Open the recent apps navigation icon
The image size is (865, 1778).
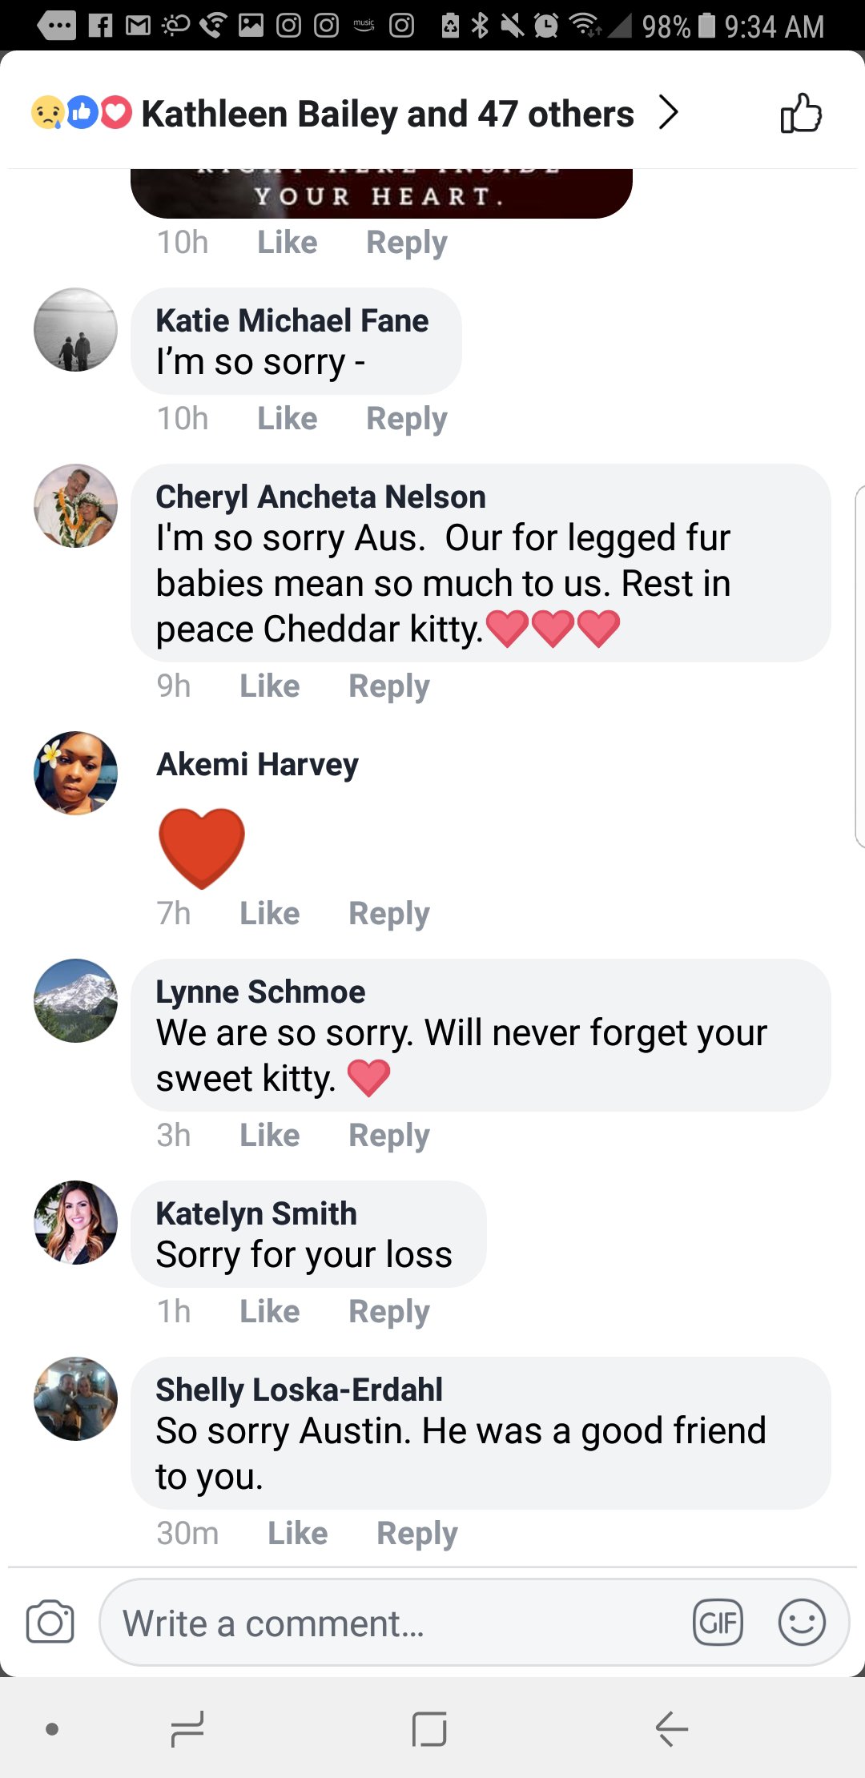click(187, 1728)
